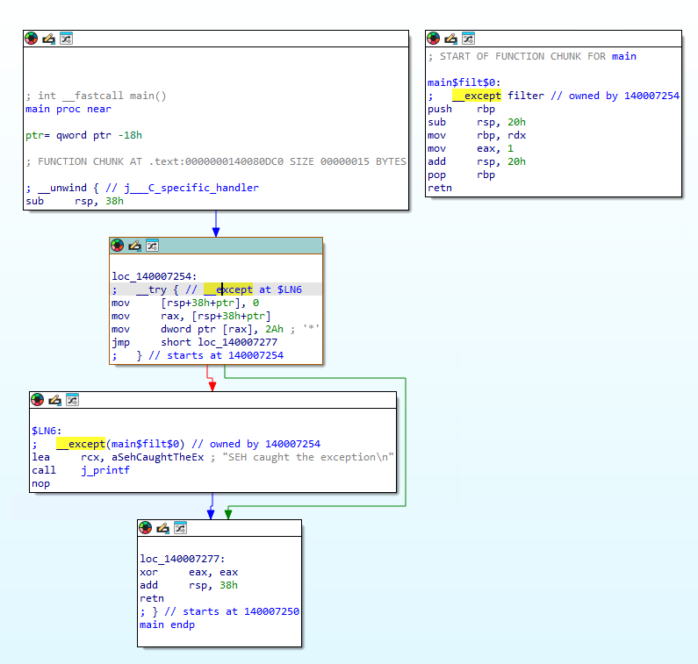Click 'xor eax, eax' instruction
This screenshot has width=698, height=664.
[x=189, y=572]
